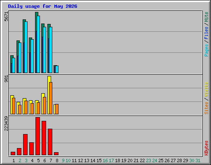The image size is (211, 165).
Task: Pick the cyan Pages bar for day 3
Action: [x=26, y=47]
